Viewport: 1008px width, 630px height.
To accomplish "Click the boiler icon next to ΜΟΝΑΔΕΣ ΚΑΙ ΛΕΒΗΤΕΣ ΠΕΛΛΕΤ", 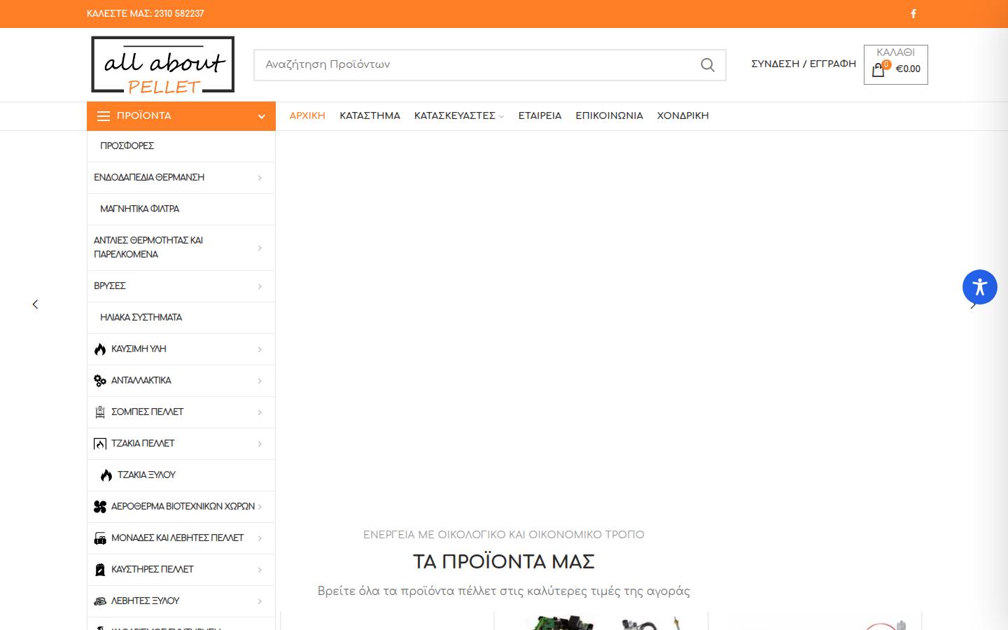I will [x=100, y=538].
